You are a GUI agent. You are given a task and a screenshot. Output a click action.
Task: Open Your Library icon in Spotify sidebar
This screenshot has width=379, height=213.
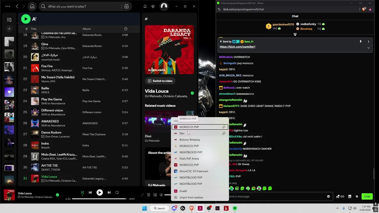9,20
